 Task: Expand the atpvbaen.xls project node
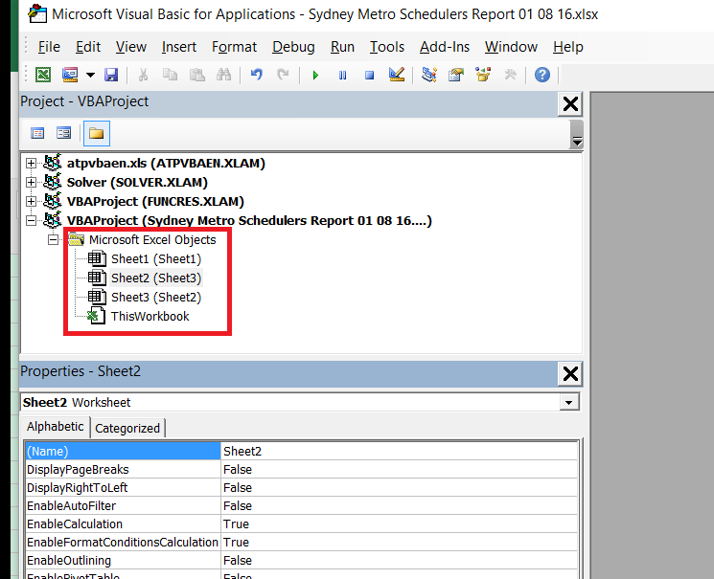click(x=31, y=164)
